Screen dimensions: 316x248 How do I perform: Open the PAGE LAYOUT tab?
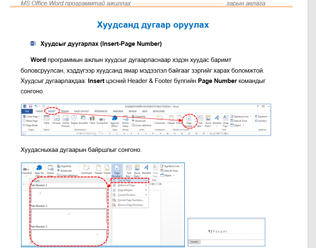pos(81,111)
